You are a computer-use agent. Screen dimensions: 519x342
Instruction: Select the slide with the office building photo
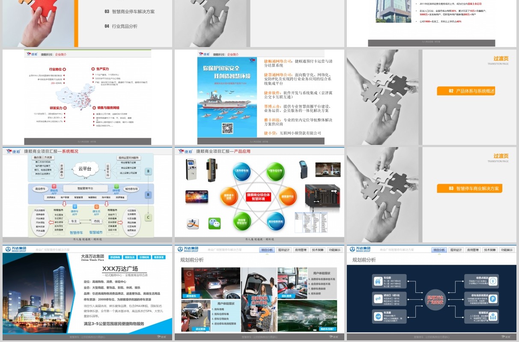[432, 24]
